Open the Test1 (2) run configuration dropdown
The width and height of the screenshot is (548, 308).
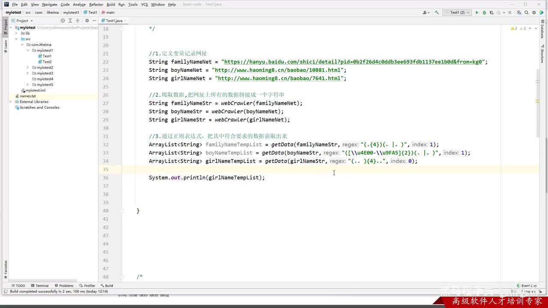click(458, 12)
